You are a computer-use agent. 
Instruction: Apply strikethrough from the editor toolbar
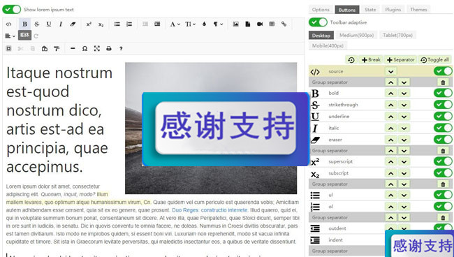37,24
